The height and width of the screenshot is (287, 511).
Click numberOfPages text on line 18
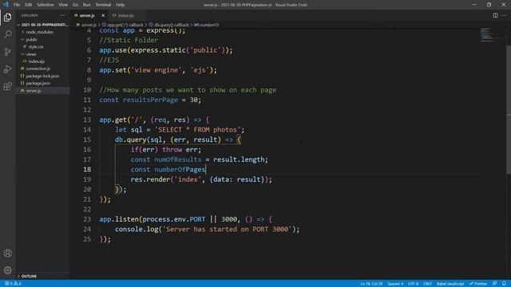click(180, 170)
